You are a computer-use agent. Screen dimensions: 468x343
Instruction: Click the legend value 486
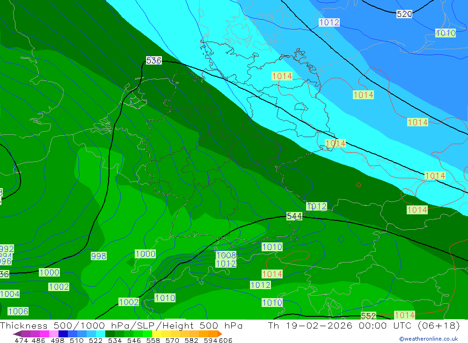(x=38, y=340)
